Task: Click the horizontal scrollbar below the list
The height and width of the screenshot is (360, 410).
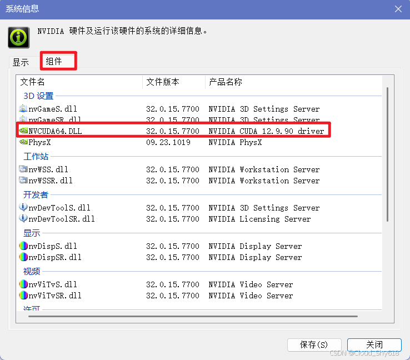Action: [x=193, y=316]
